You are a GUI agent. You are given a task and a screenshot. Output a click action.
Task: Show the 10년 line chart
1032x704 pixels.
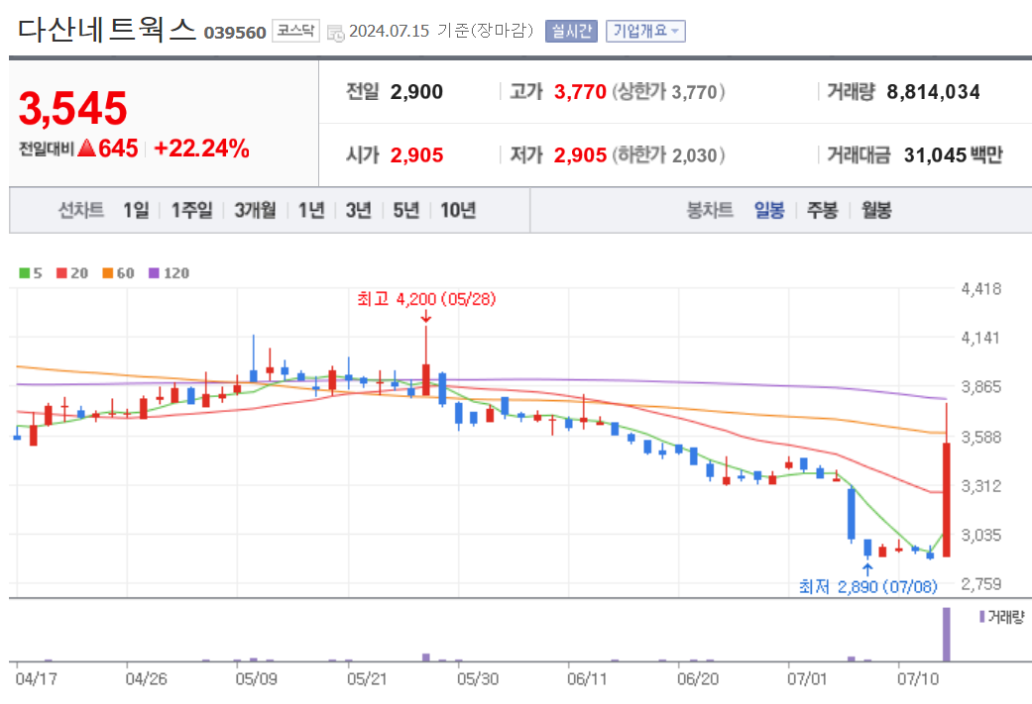(x=457, y=210)
